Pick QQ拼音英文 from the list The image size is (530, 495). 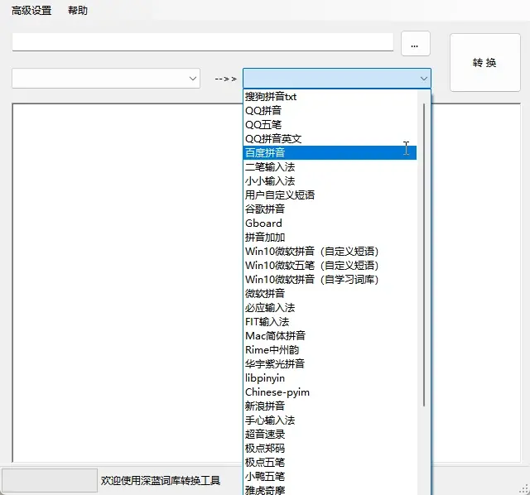(x=273, y=139)
